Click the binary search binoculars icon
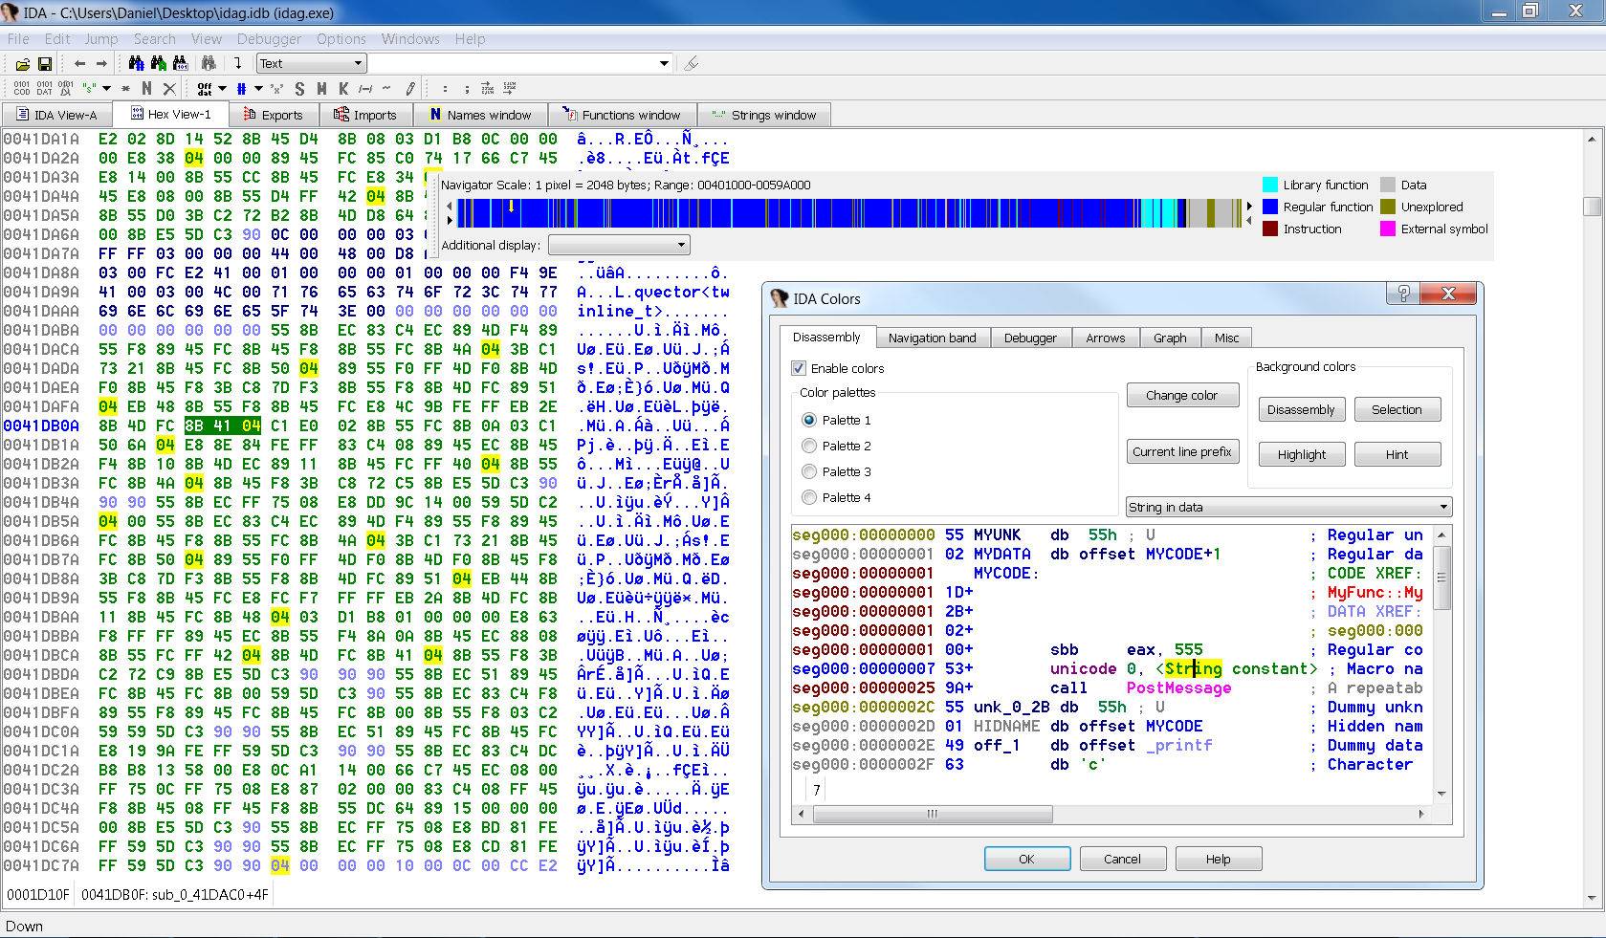This screenshot has width=1606, height=938. [180, 64]
